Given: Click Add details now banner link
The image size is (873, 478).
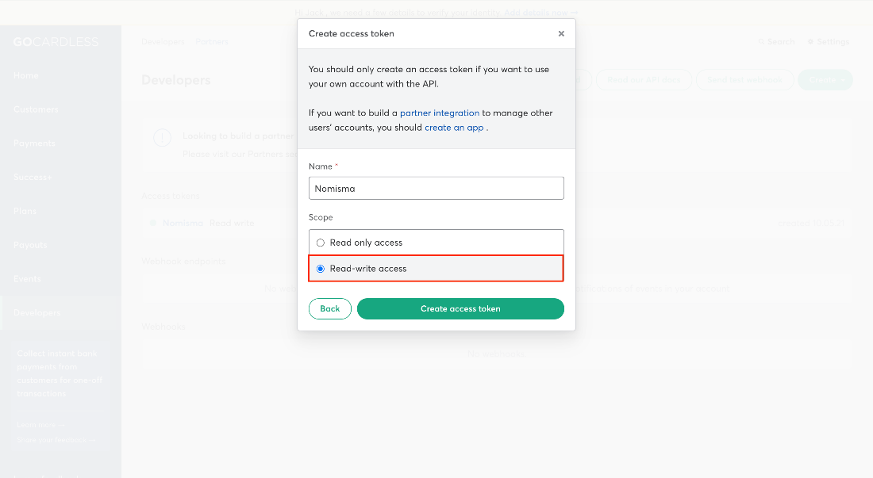Looking at the screenshot, I should (x=540, y=12).
